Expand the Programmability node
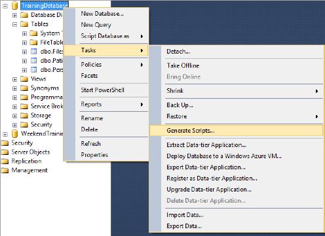Image resolution: width=325 pixels, height=236 pixels. [14, 97]
